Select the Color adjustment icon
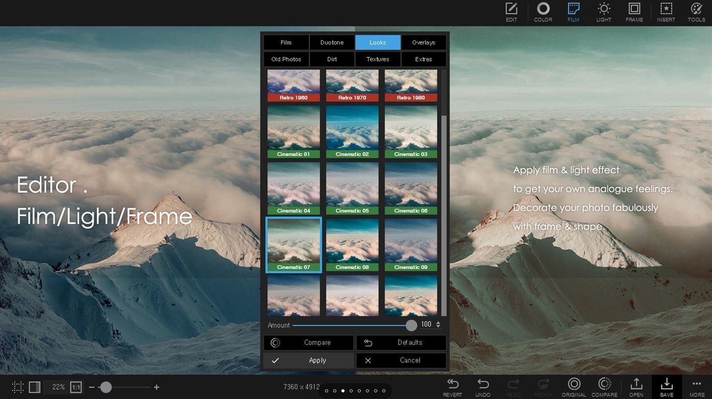 pyautogui.click(x=543, y=12)
